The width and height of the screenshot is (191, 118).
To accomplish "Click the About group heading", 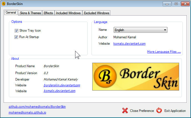I will pos(15,59).
